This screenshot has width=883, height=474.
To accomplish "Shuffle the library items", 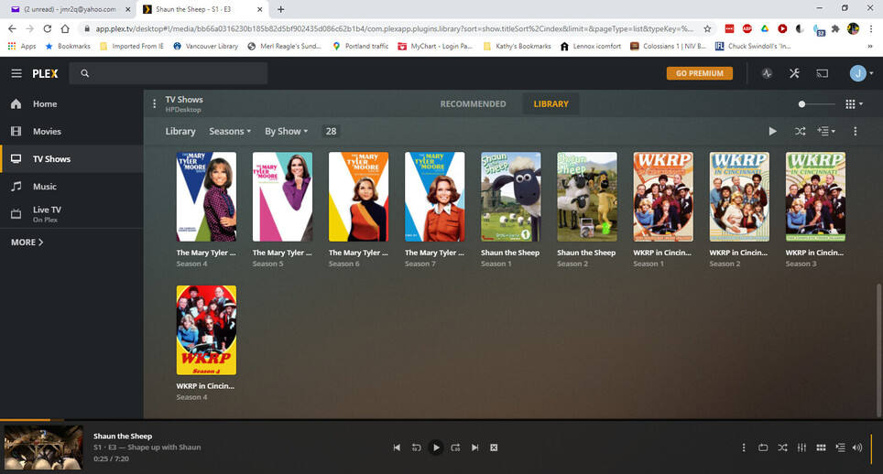I will coord(800,131).
